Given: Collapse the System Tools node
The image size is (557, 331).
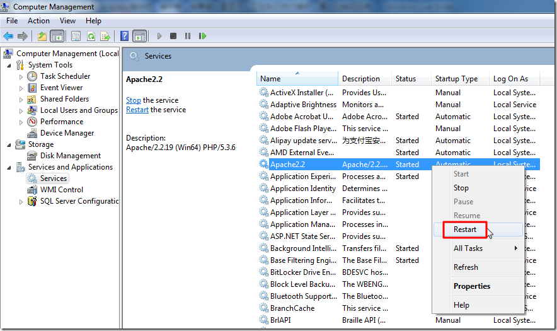Looking at the screenshot, I should [x=9, y=66].
